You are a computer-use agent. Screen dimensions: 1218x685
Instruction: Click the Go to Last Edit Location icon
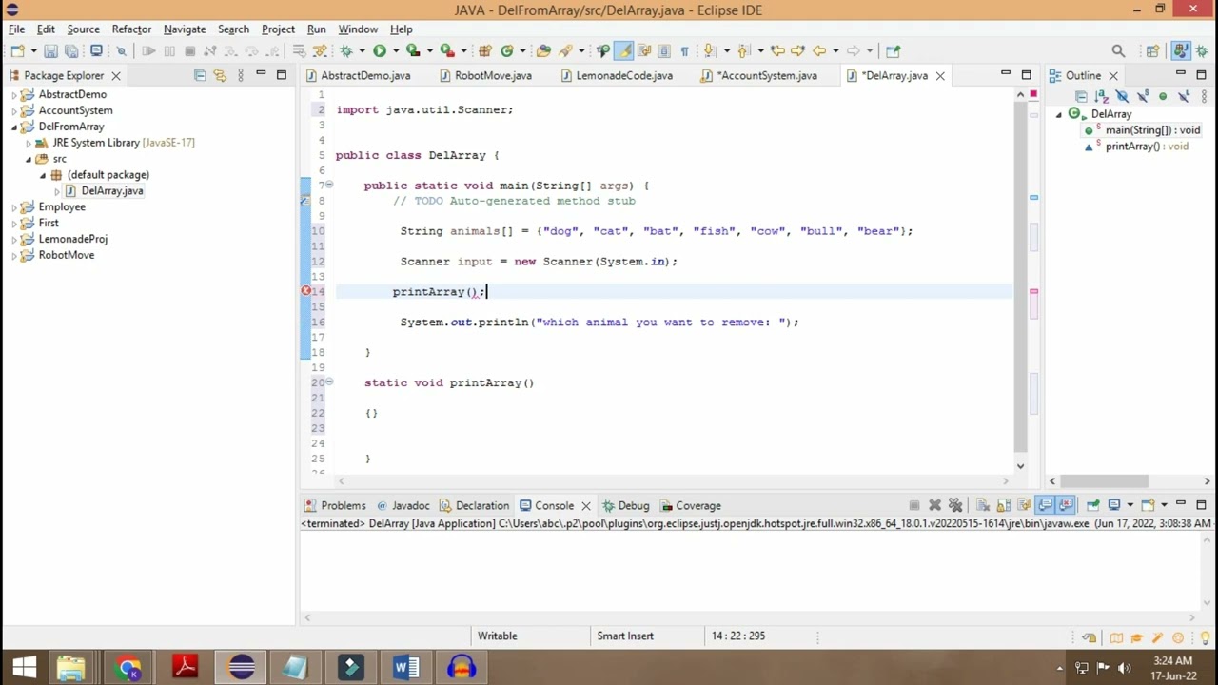[x=776, y=50]
